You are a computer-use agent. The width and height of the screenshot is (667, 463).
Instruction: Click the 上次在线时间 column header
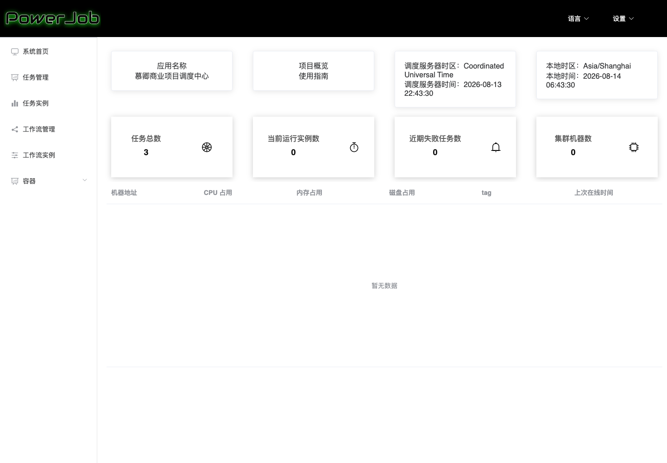click(594, 193)
